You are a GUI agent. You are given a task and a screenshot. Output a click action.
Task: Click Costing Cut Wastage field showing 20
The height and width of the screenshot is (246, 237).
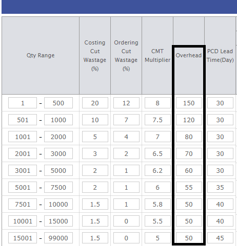(x=95, y=103)
